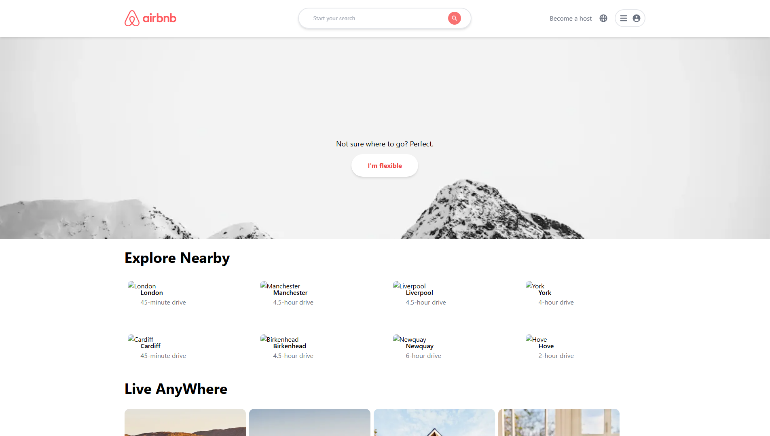770x436 pixels.
Task: Click London's 45-minute drive text
Action: 163,303
